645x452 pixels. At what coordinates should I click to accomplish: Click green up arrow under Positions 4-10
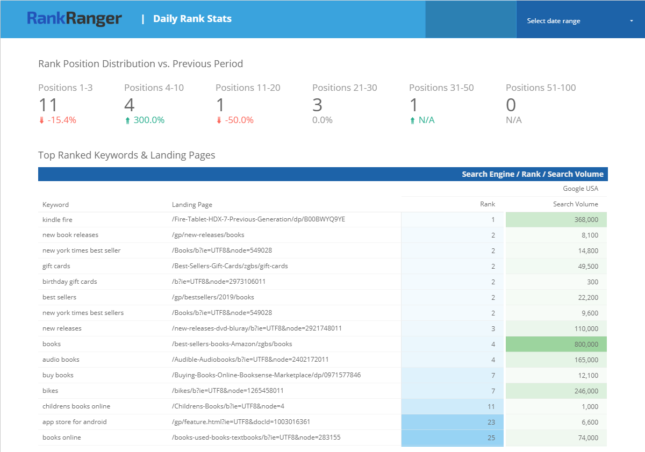127,120
